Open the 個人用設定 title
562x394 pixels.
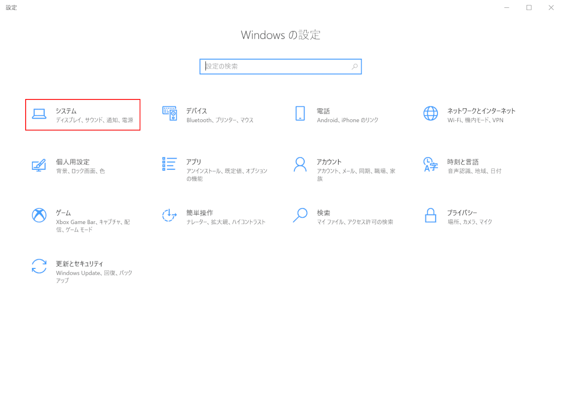click(73, 162)
